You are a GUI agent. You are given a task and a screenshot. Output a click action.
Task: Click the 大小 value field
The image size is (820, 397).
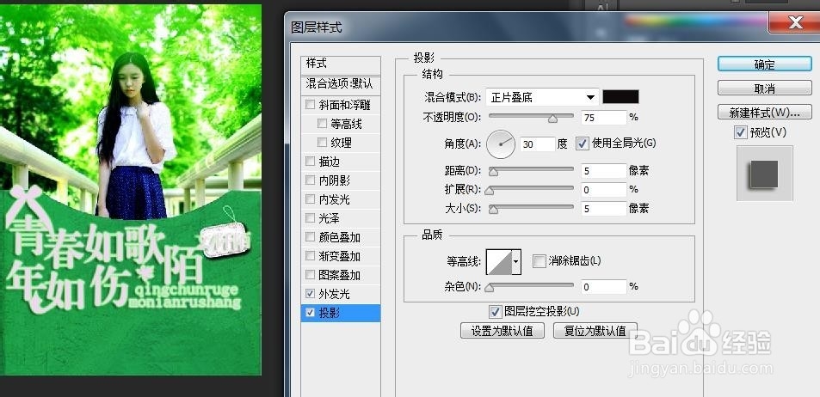603,209
